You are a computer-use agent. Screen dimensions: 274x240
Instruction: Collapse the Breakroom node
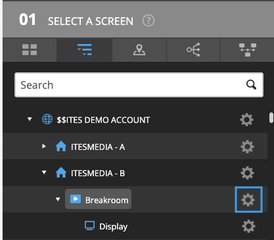[58, 199]
